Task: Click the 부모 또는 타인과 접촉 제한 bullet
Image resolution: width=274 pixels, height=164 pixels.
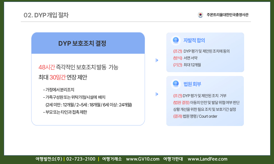Action: (65, 112)
